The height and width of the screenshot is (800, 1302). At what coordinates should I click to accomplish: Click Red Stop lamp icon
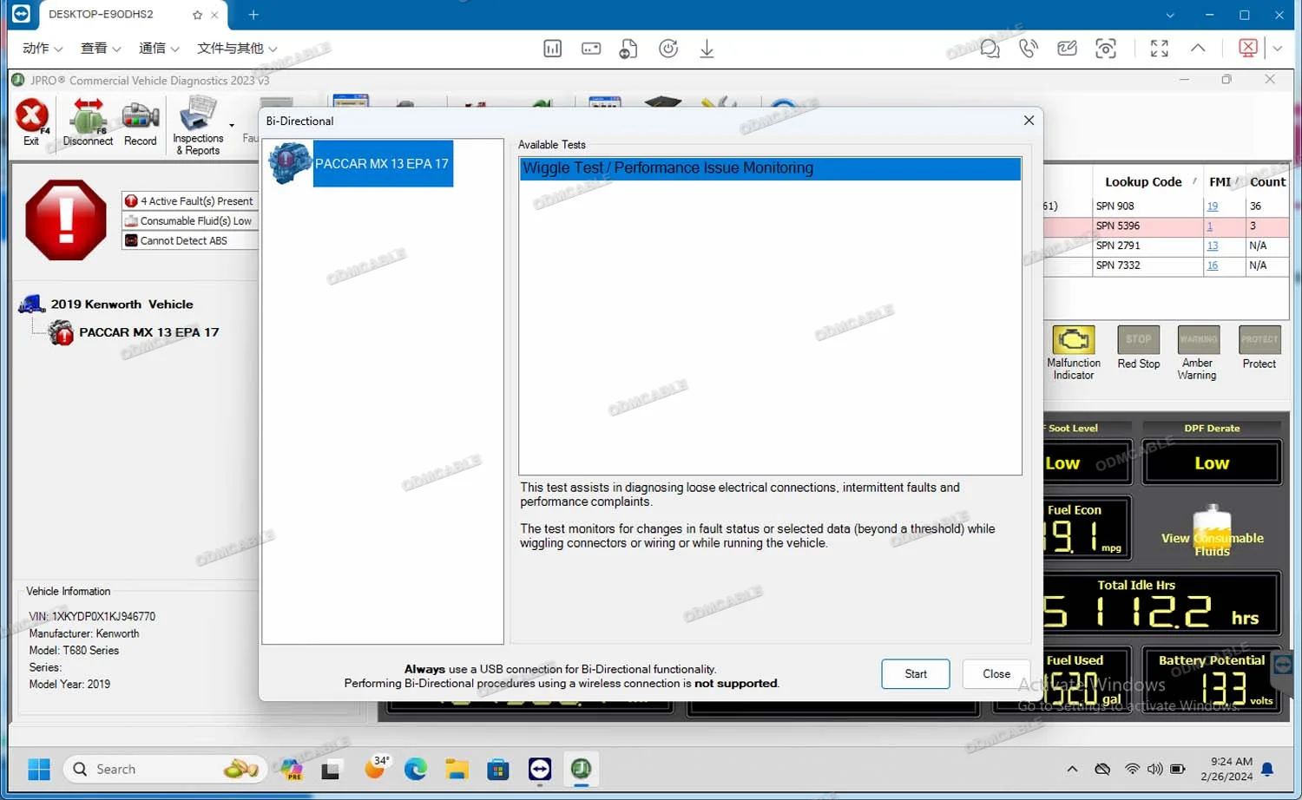(1138, 339)
